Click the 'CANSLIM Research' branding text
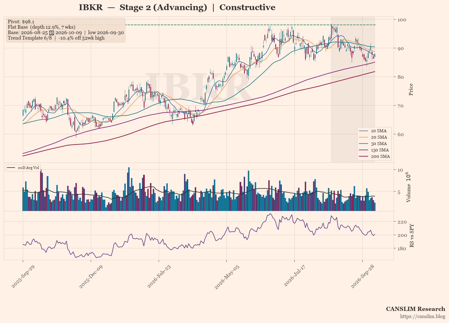 [x=416, y=309]
